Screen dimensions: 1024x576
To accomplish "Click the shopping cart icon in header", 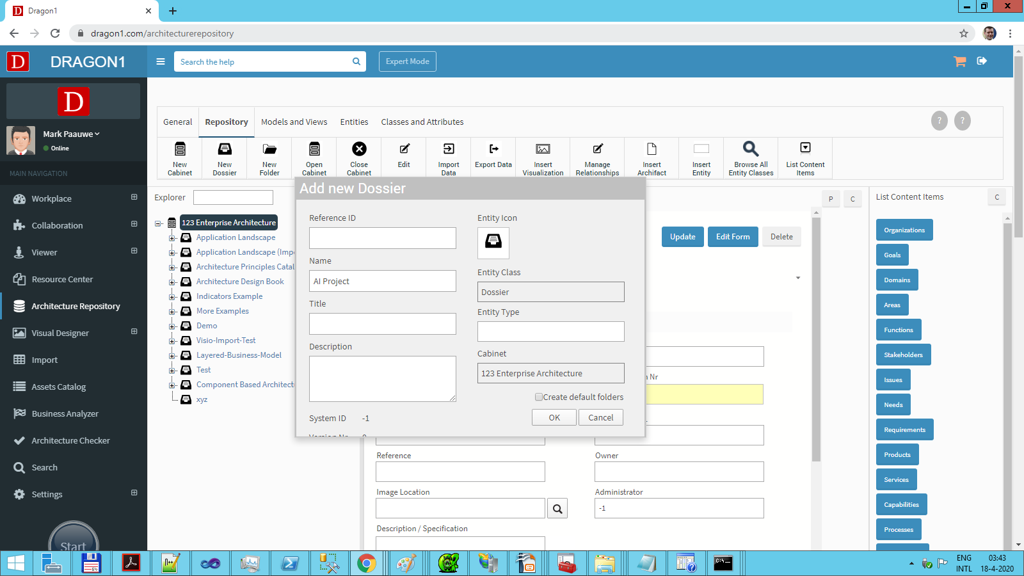I will [959, 61].
